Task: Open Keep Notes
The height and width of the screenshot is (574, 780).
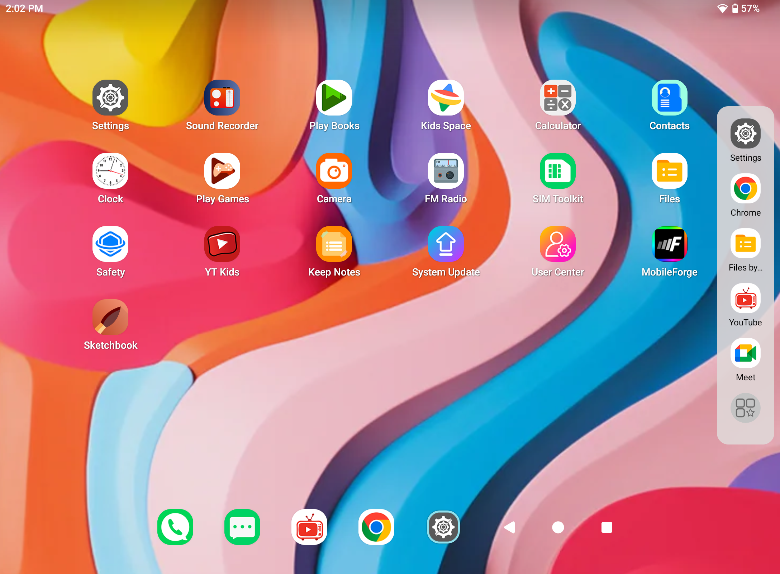Action: tap(334, 244)
